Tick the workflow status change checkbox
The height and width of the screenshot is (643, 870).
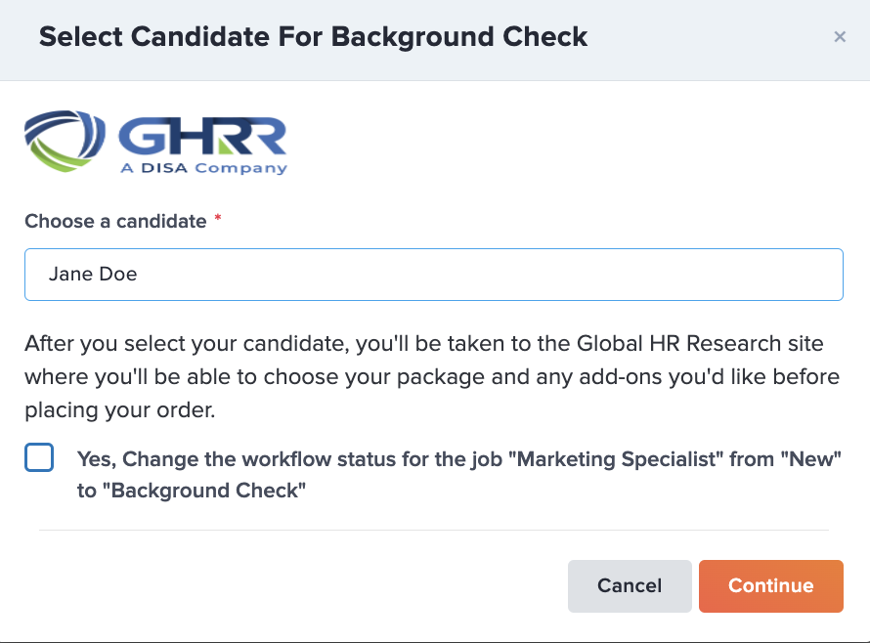click(39, 457)
